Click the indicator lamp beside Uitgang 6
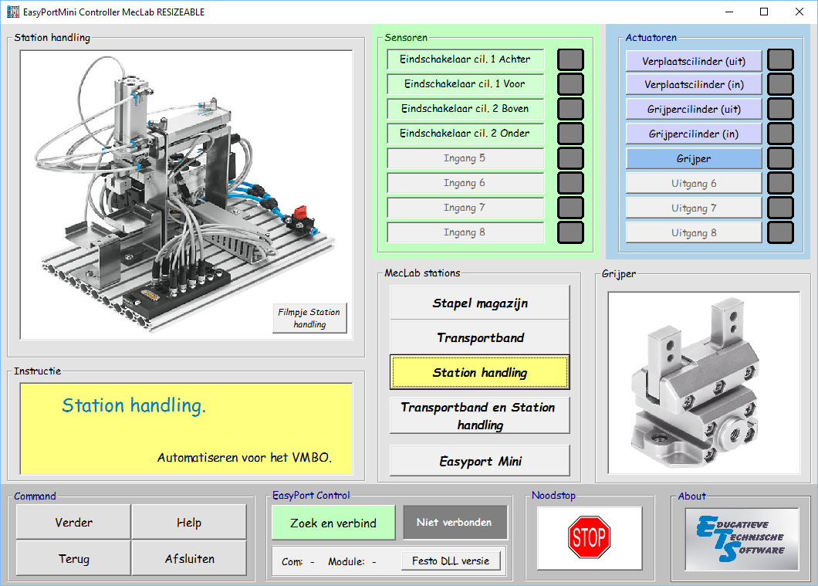The image size is (818, 586). tap(780, 183)
